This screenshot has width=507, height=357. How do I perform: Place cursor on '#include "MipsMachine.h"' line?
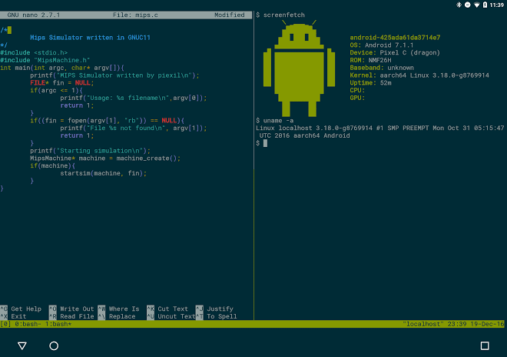click(45, 60)
